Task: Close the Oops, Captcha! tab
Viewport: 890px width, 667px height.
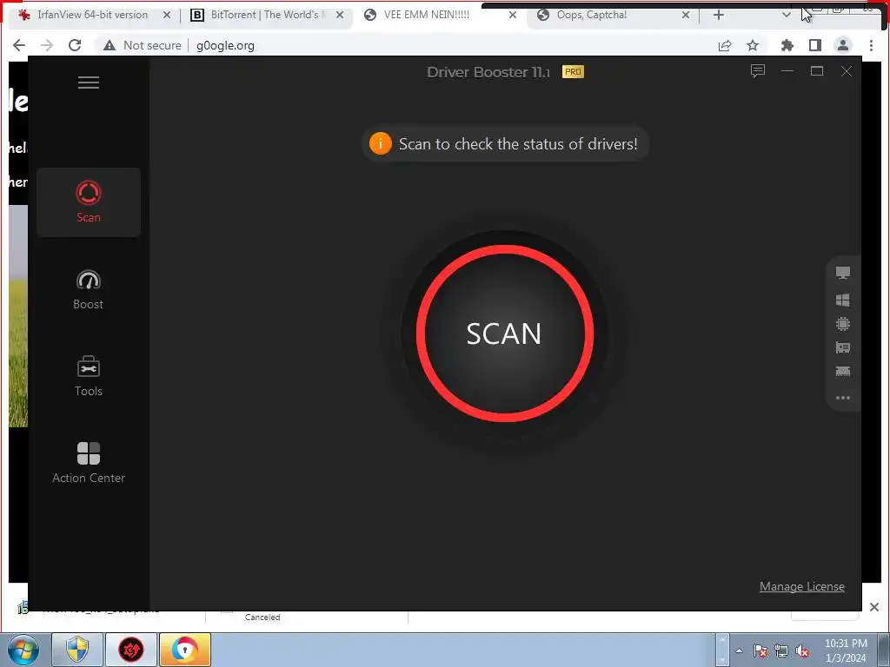Action: [x=686, y=16]
